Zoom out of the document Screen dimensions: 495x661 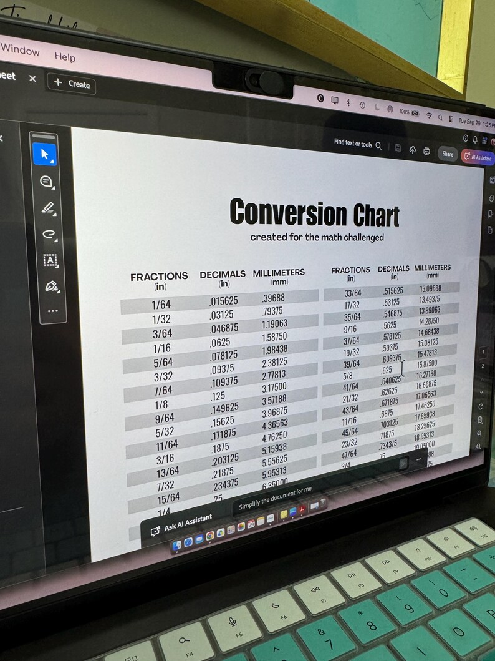[x=479, y=446]
